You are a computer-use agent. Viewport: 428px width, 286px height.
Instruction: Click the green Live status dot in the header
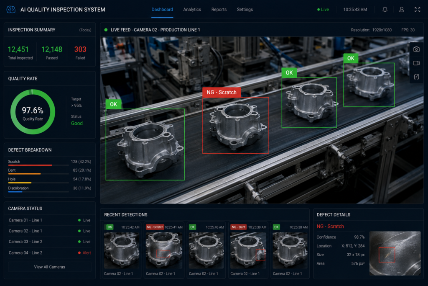(x=318, y=10)
